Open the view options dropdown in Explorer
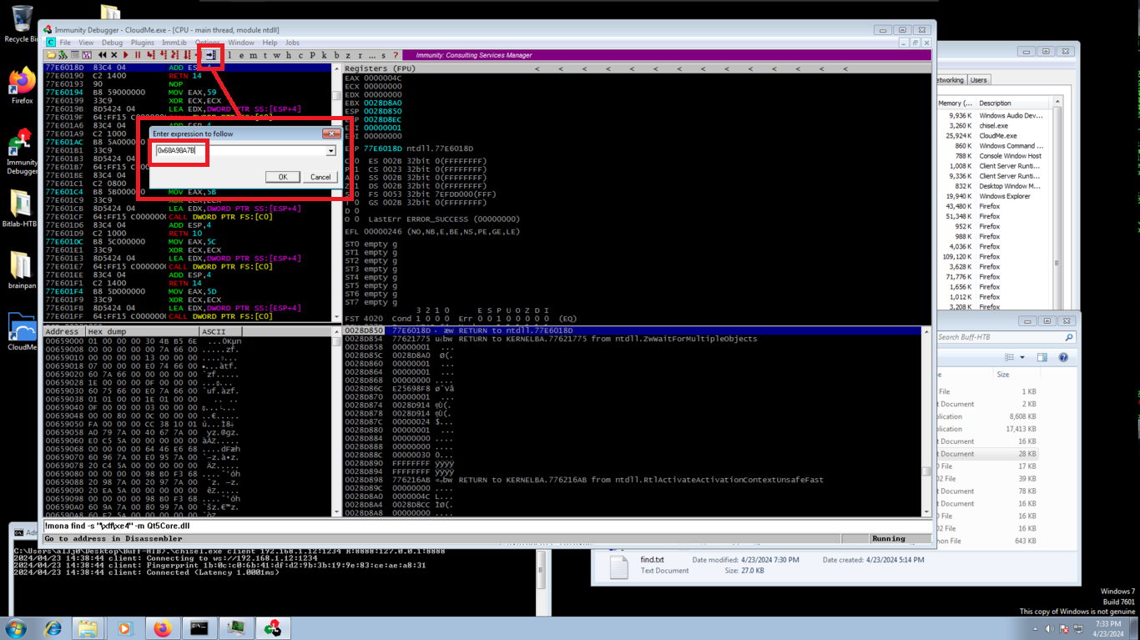Viewport: 1140px width, 640px height. [1022, 357]
